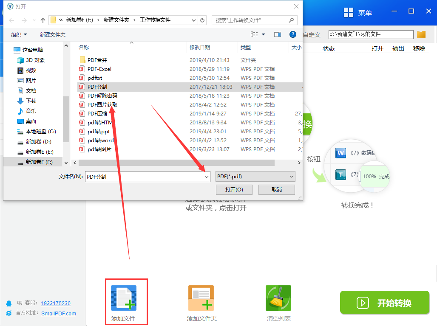Open the 组织 (Organize) dropdown menu
Image resolution: width=437 pixels, height=326 pixels.
[x=19, y=34]
